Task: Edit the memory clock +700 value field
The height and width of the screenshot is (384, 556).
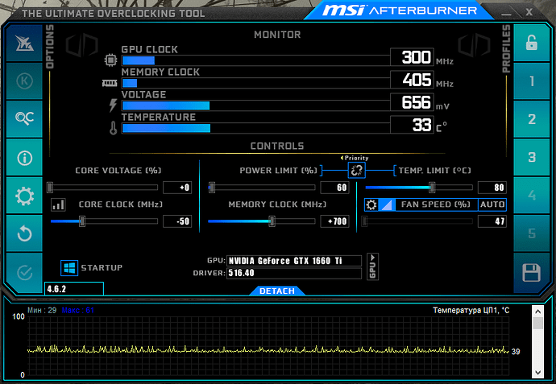Action: [x=334, y=221]
